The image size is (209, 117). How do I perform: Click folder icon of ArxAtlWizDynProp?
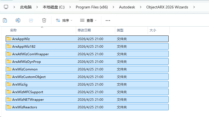[9, 61]
